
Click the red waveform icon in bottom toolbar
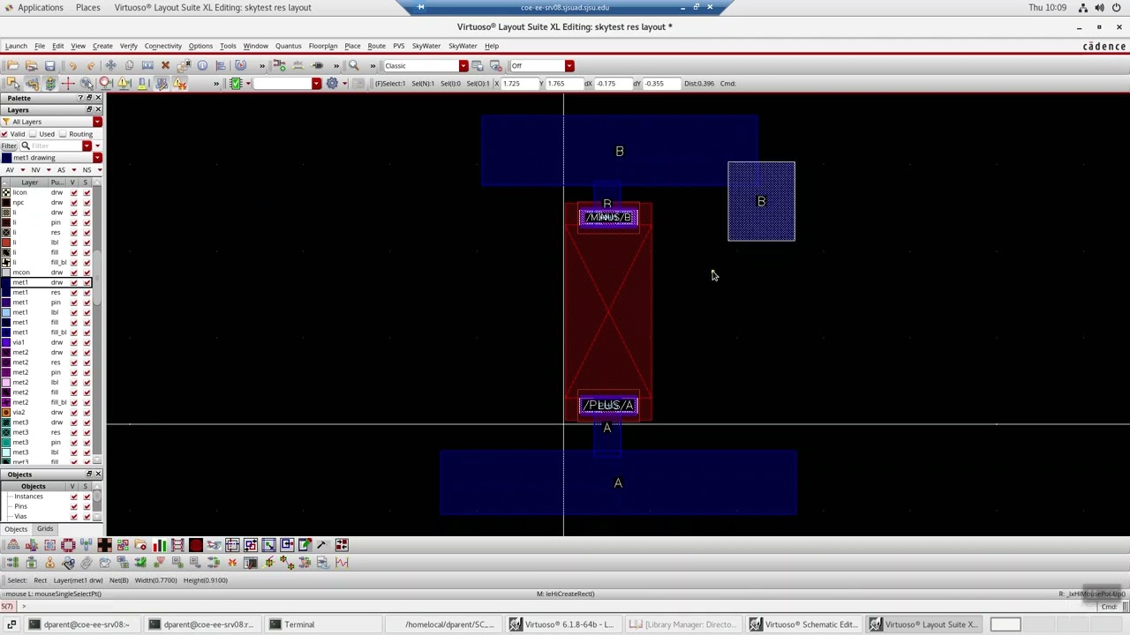(x=341, y=563)
